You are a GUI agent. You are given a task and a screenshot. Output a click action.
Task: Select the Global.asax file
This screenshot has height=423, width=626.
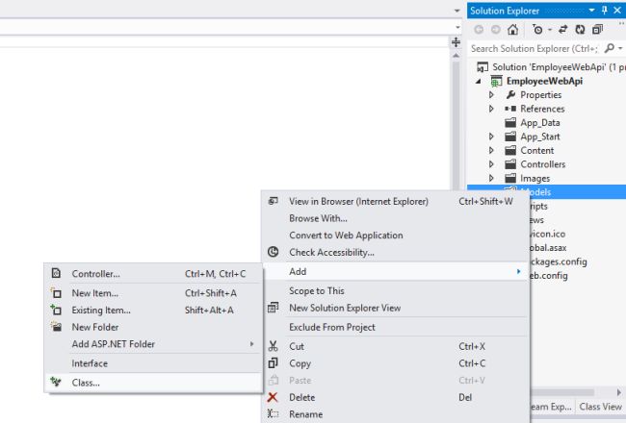[x=549, y=248]
